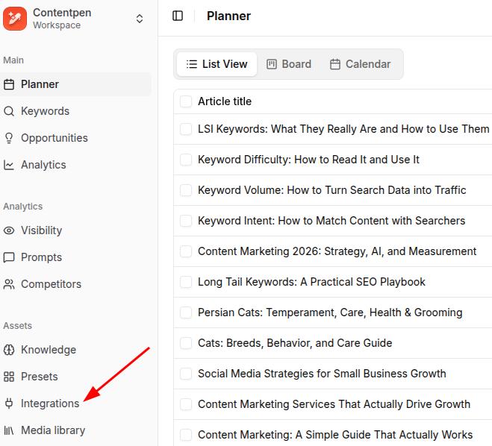Click the Planner calendar icon in sidebar
Screen dimensions: 492x446
[x=9, y=84]
